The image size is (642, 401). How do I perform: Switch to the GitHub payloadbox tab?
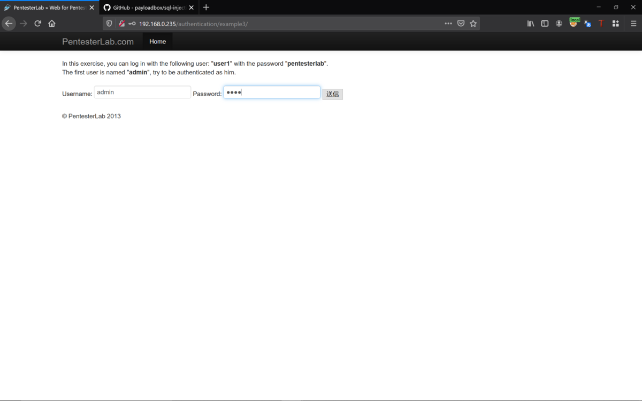click(x=149, y=7)
